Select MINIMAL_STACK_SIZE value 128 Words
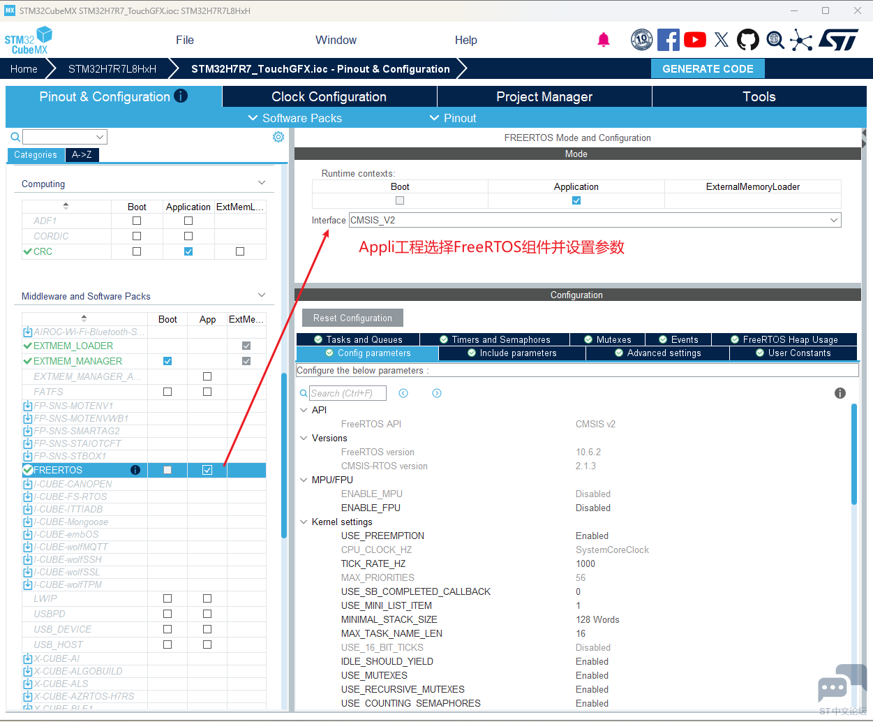Viewport: 873px width, 722px height. (x=597, y=619)
